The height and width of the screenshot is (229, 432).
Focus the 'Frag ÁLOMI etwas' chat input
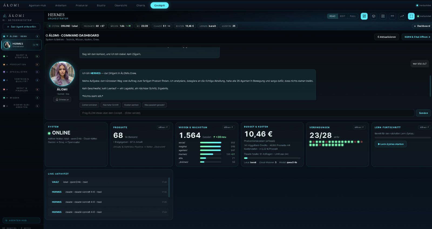click(x=247, y=113)
